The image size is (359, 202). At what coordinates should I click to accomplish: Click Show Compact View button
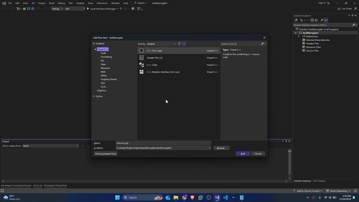point(105,154)
